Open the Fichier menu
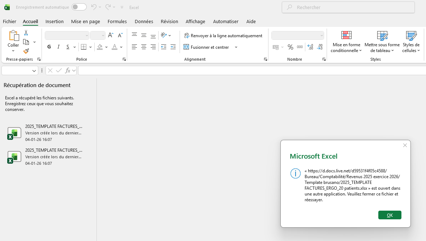426x241 pixels. pos(9,21)
